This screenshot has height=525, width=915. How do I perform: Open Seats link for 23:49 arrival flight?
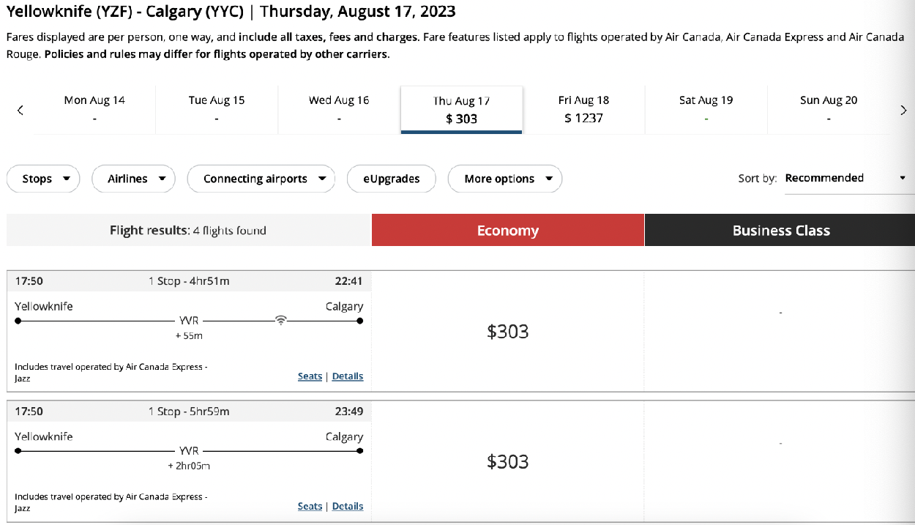click(x=310, y=506)
